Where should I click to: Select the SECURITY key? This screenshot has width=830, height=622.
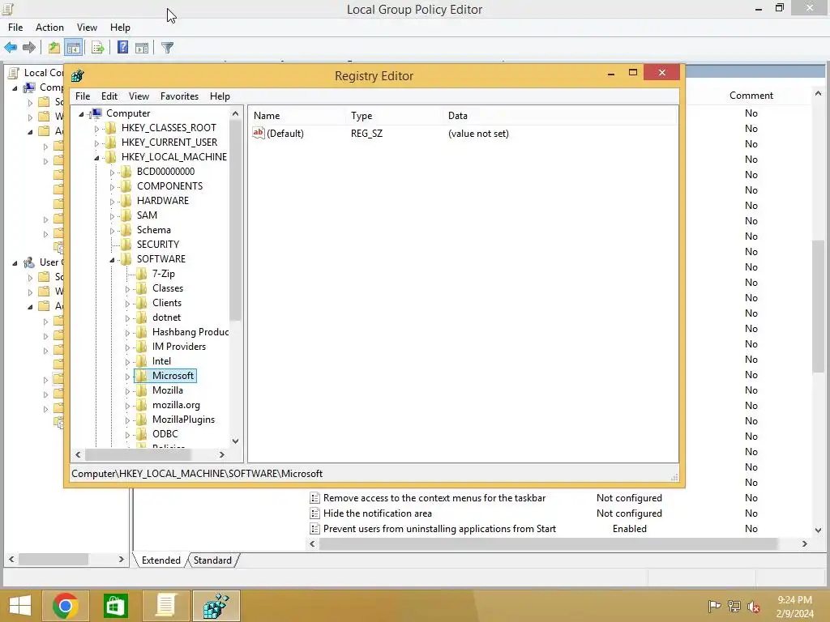(158, 245)
